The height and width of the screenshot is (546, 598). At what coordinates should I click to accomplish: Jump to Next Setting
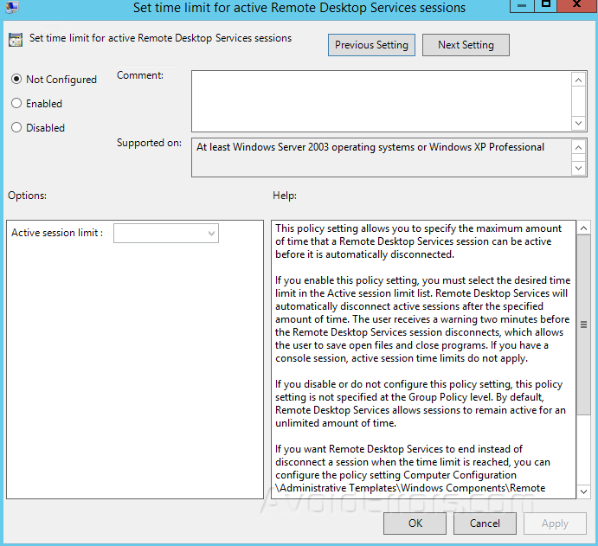[466, 45]
